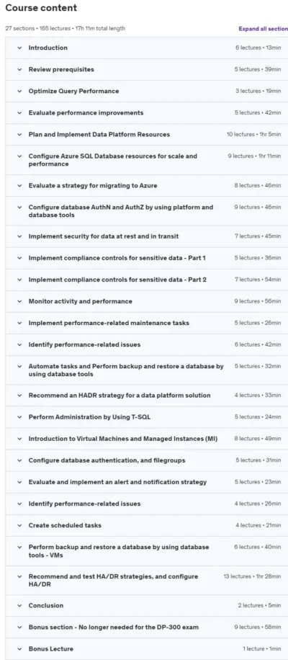This screenshot has height=660, width=288.
Task: Open Implement compliance controls Part 1 section
Action: (147, 258)
